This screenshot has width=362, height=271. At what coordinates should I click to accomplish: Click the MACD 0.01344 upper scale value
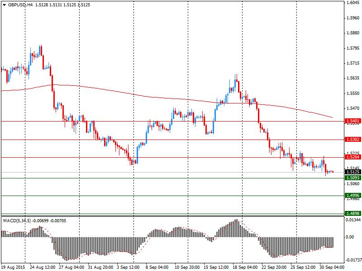[x=353, y=220]
